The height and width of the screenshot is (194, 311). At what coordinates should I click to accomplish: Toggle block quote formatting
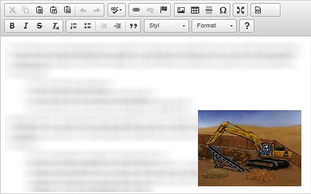(x=133, y=26)
